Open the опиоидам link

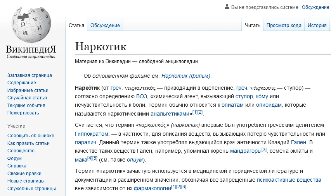(269, 105)
